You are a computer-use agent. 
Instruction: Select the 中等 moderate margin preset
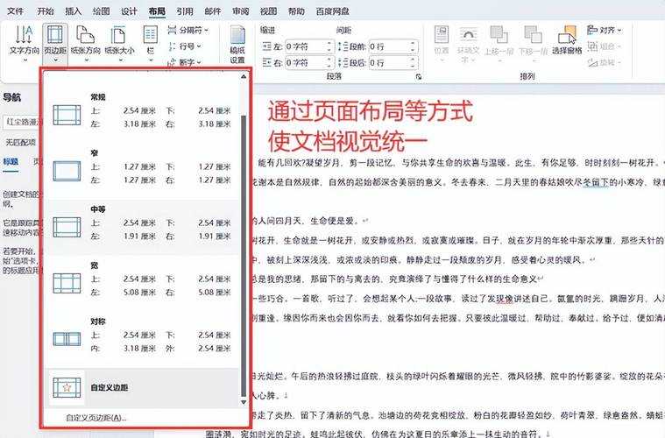(142, 227)
